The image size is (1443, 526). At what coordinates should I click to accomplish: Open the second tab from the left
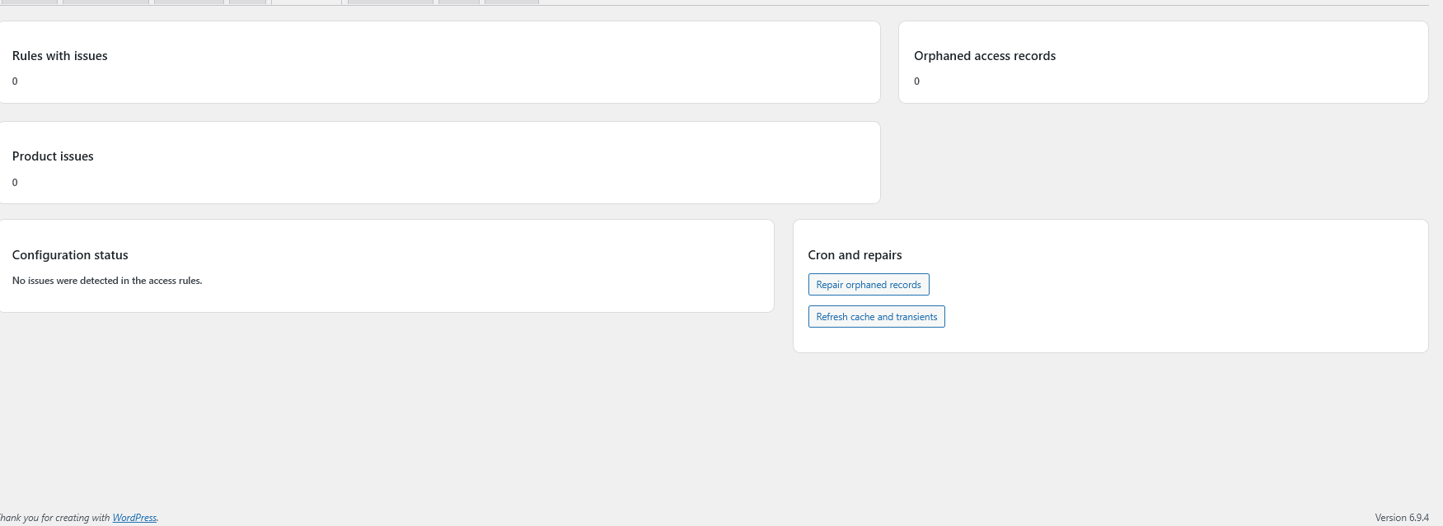pyautogui.click(x=105, y=2)
